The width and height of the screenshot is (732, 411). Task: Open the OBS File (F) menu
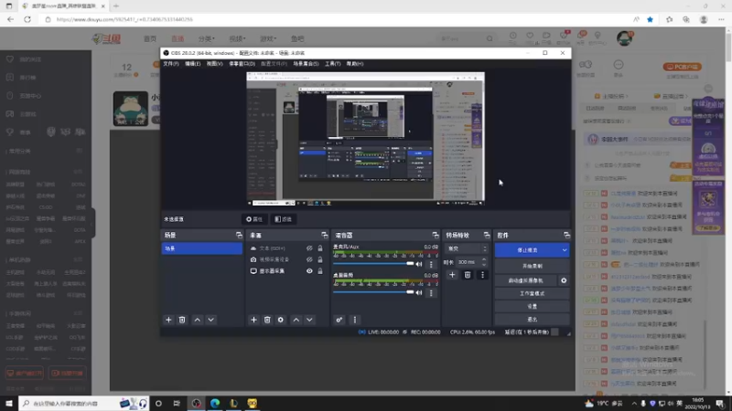[171, 63]
